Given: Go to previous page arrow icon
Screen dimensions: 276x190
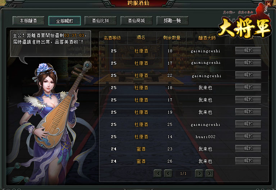Looking at the screenshot, I should tap(168, 173).
